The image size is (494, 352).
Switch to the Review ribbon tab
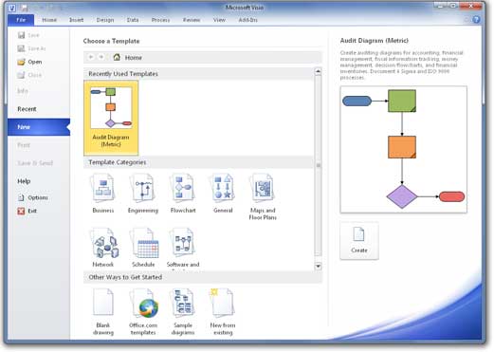pos(192,20)
